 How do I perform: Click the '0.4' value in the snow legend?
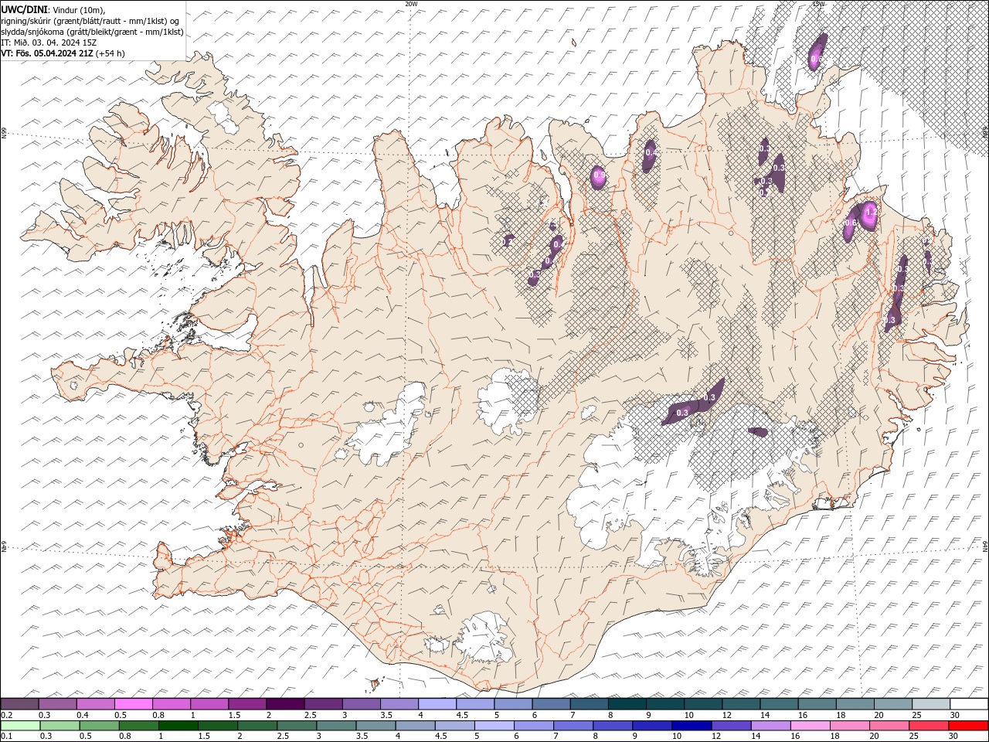click(83, 715)
